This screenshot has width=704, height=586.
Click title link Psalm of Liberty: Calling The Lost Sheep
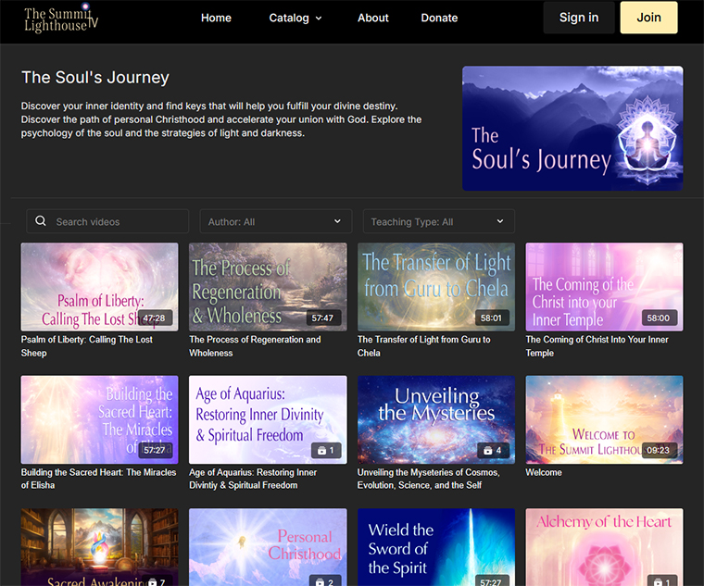[87, 346]
